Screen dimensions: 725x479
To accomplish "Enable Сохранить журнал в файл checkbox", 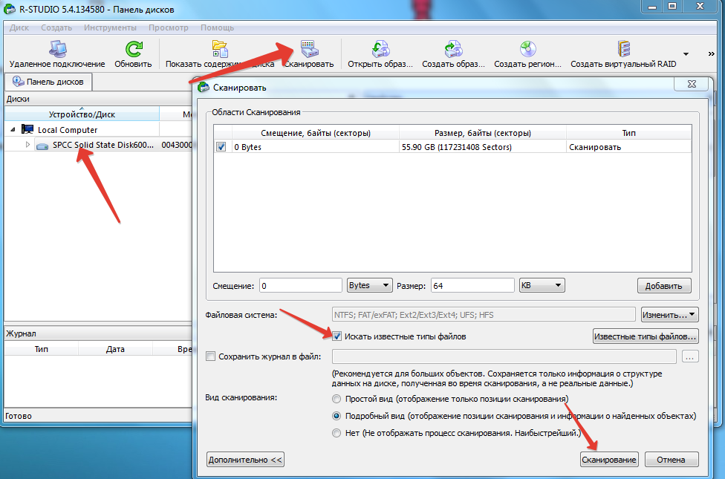I will click(x=210, y=356).
